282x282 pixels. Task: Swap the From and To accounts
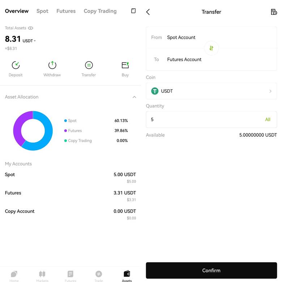211,48
